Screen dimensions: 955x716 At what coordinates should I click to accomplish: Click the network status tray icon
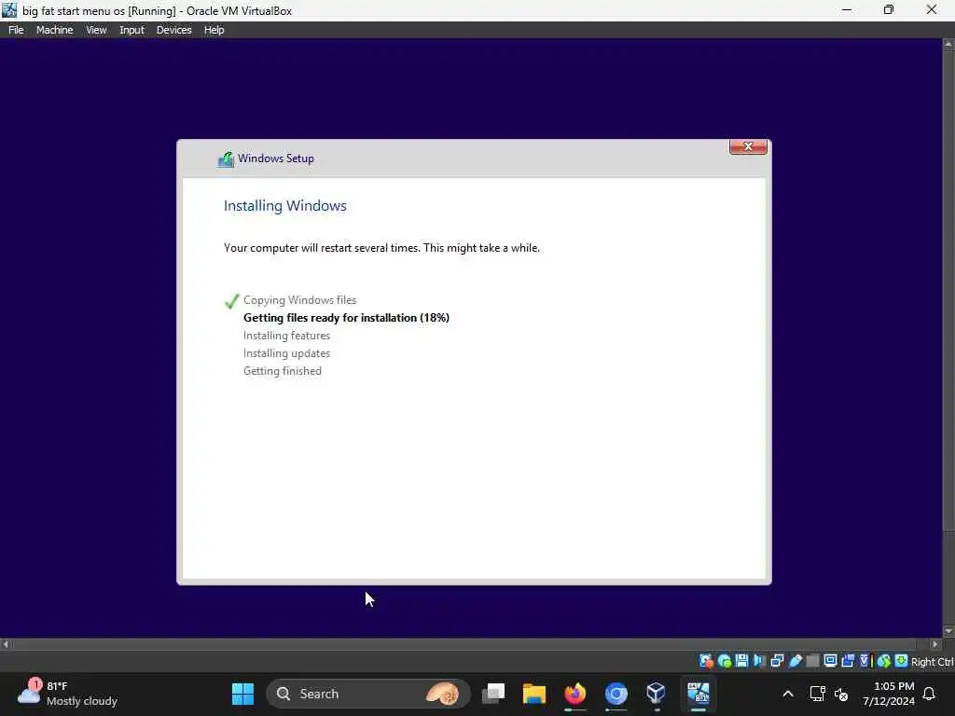tap(817, 694)
